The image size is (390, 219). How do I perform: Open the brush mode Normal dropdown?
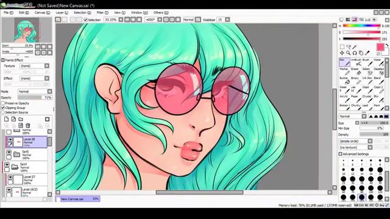(x=353, y=116)
